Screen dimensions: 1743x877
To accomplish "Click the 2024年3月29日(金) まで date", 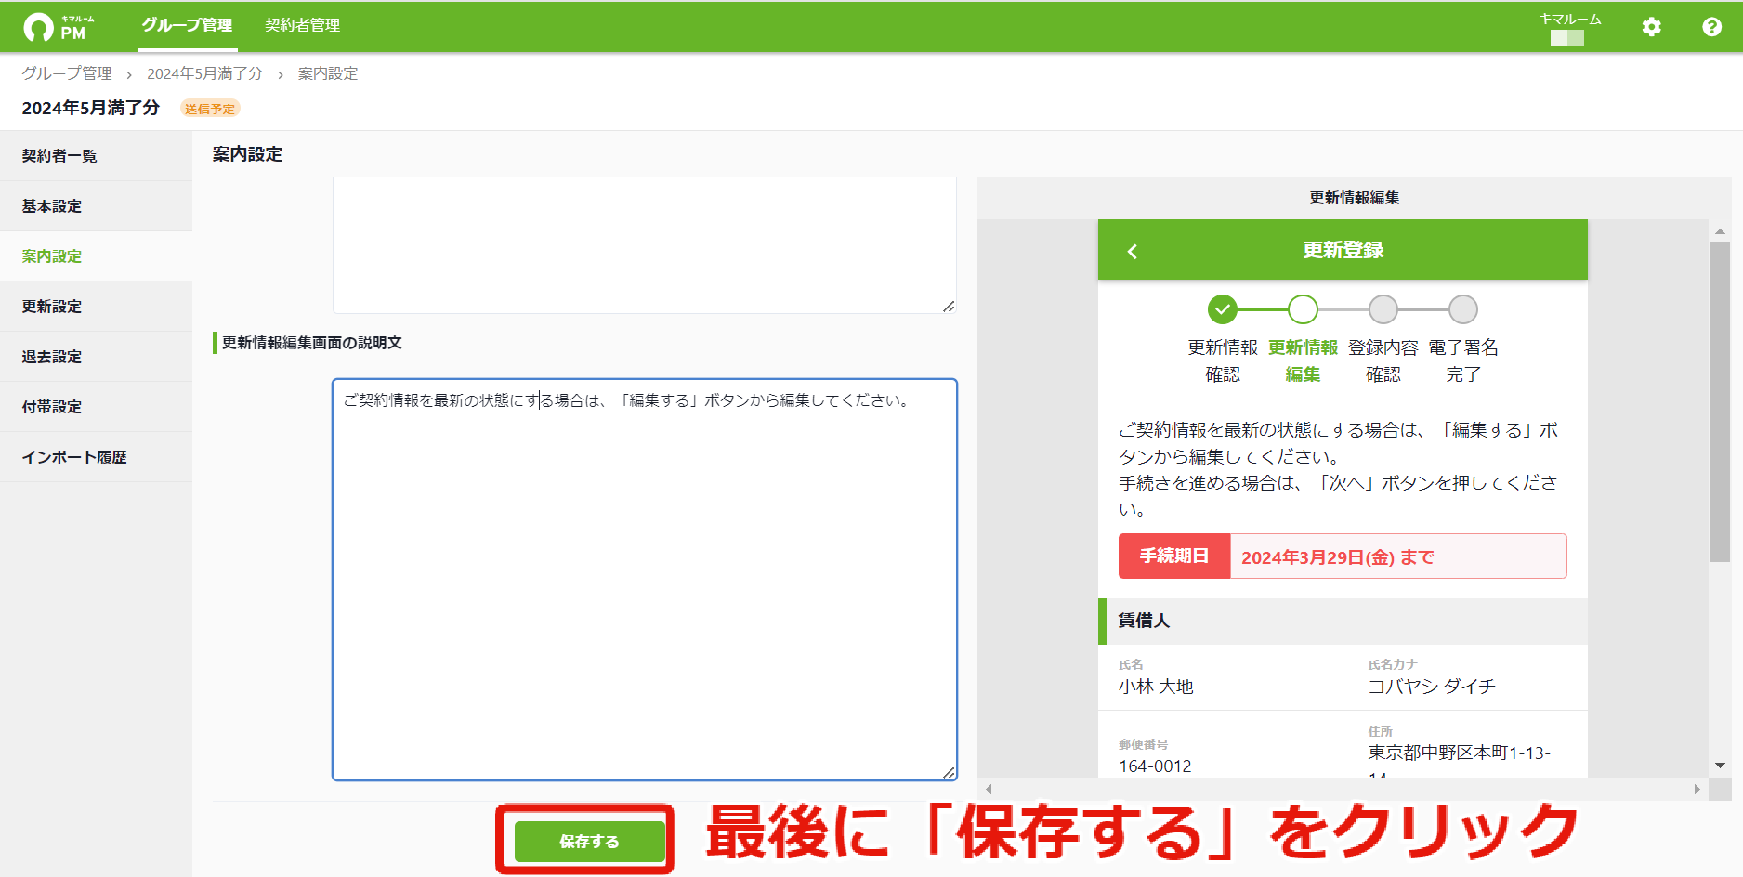I will click(1338, 557).
